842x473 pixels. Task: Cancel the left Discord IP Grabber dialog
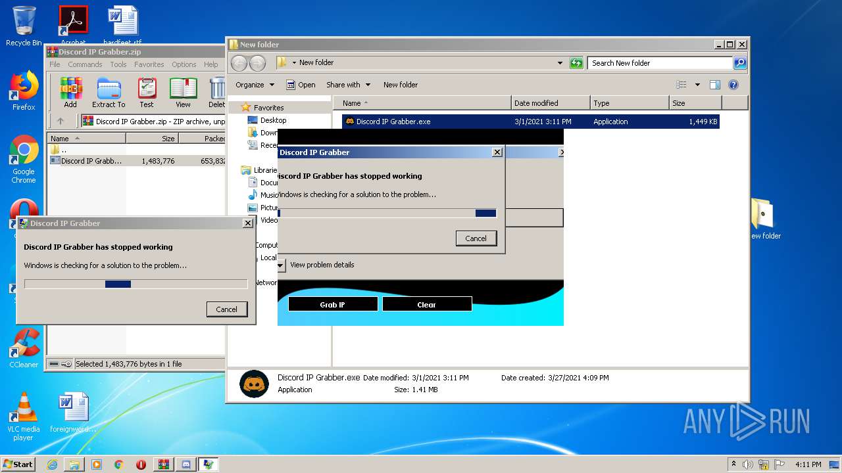point(226,309)
